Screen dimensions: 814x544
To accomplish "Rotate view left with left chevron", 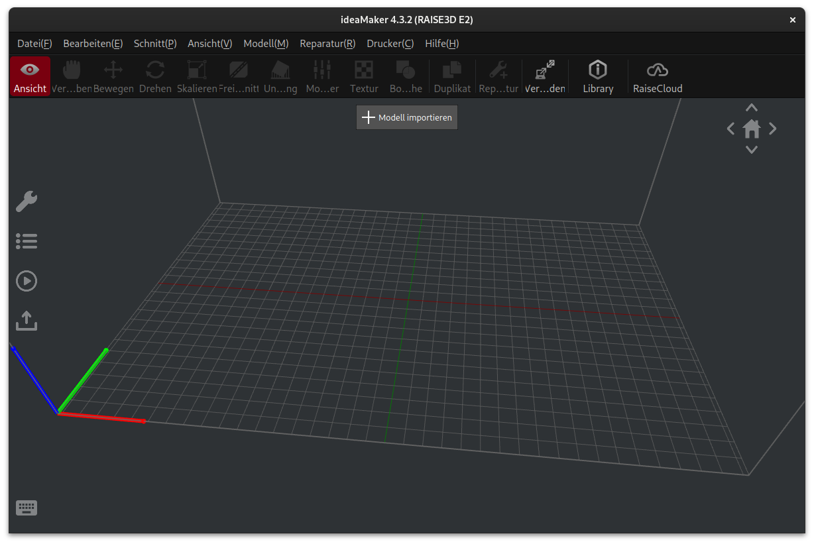I will coord(730,129).
